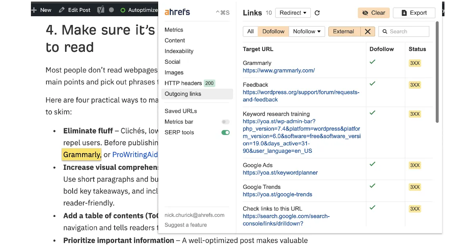Refresh the Links list
Viewport: 475px width, 247px height.
317,13
